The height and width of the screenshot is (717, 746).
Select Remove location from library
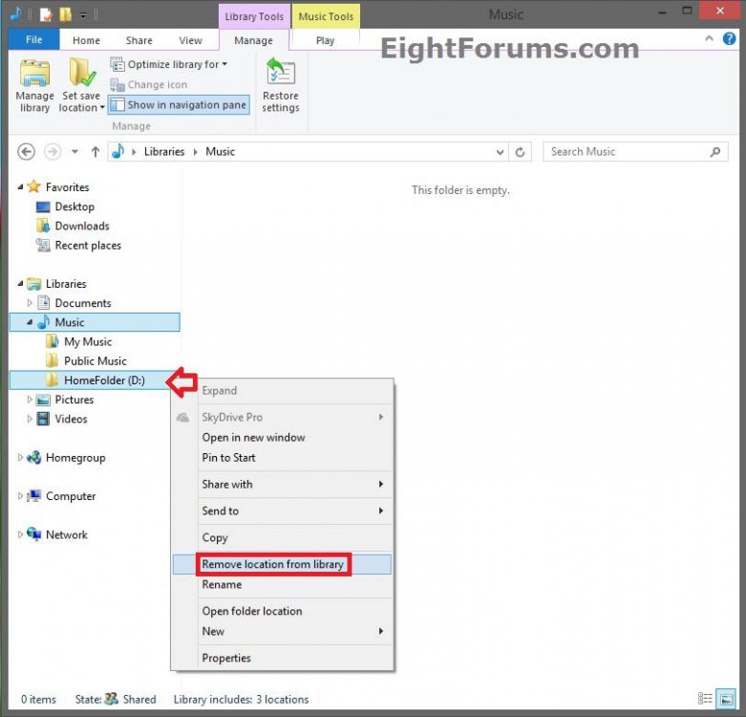[272, 564]
